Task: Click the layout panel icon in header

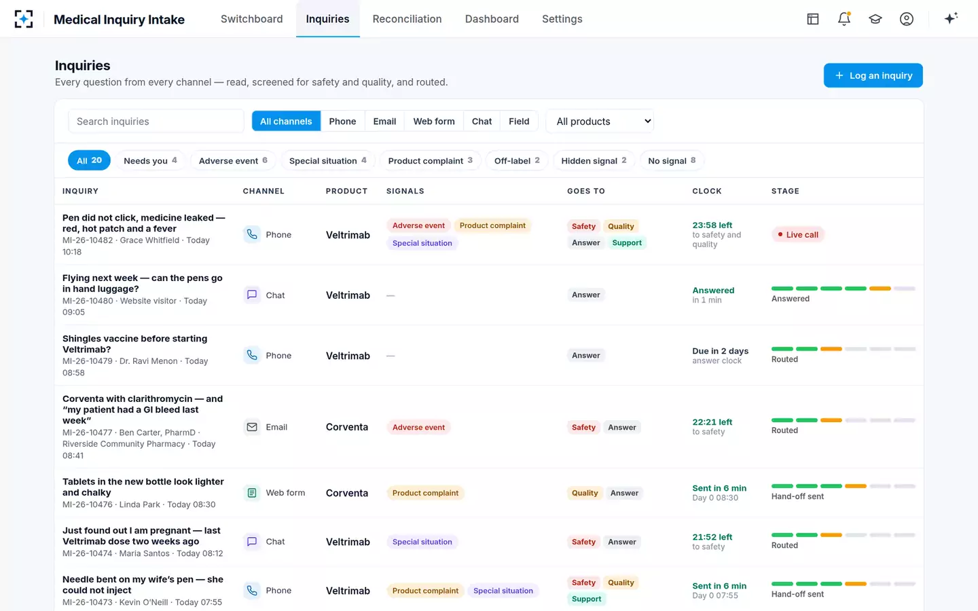Action: tap(813, 19)
